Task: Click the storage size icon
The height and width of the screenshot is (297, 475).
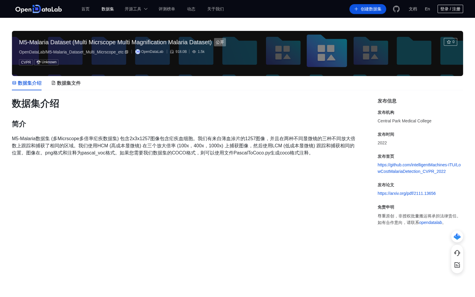Action: (x=172, y=52)
